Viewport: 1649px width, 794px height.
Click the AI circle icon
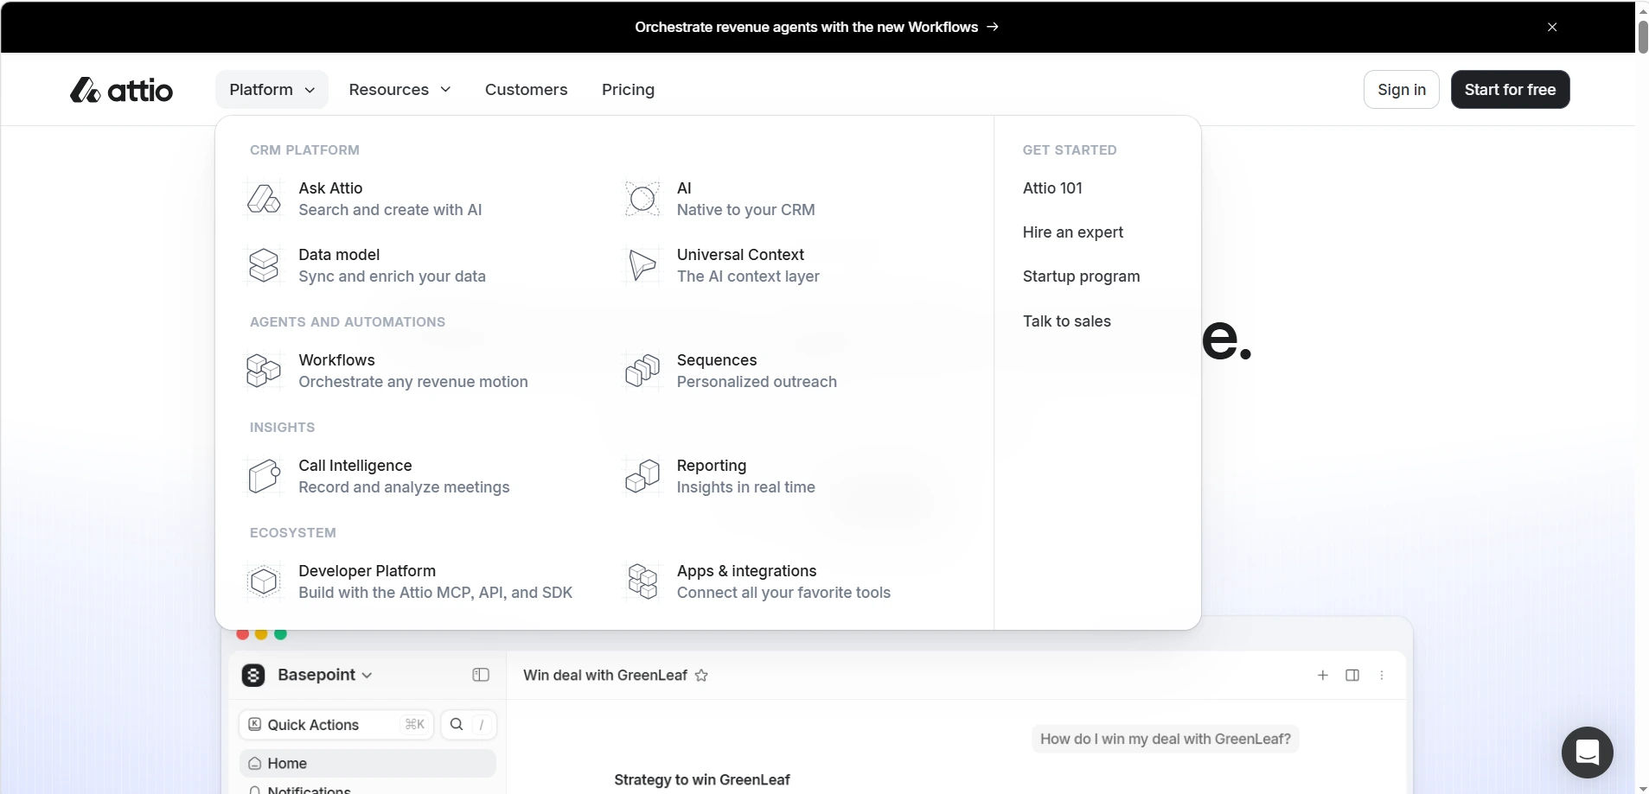(x=642, y=199)
